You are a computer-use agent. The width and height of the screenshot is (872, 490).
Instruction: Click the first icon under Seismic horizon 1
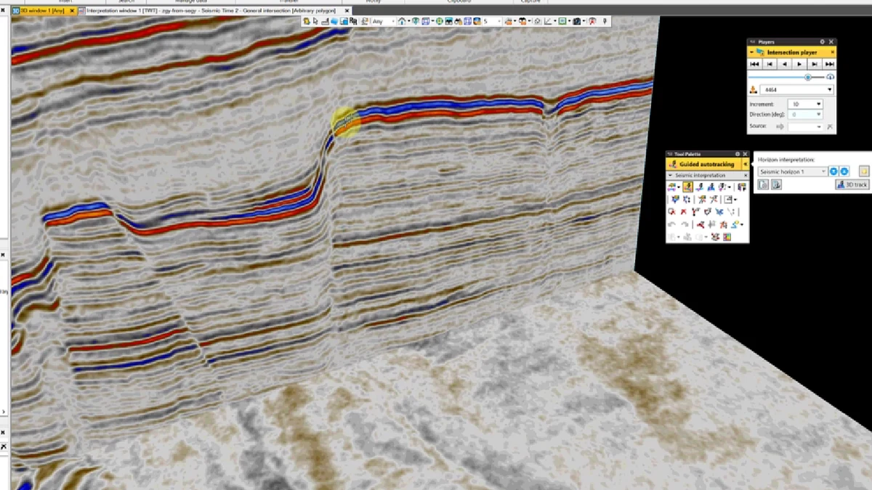(x=763, y=184)
